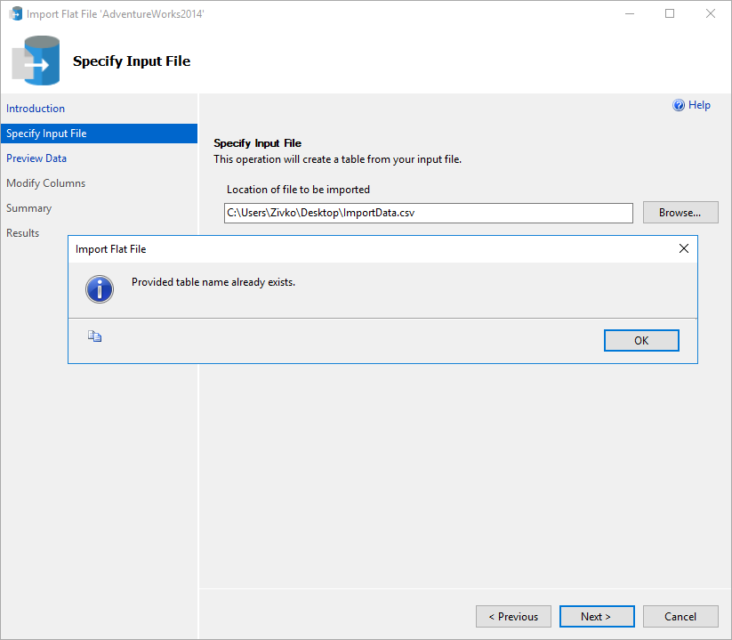
Task: Jump to the Summary step
Action: click(29, 208)
